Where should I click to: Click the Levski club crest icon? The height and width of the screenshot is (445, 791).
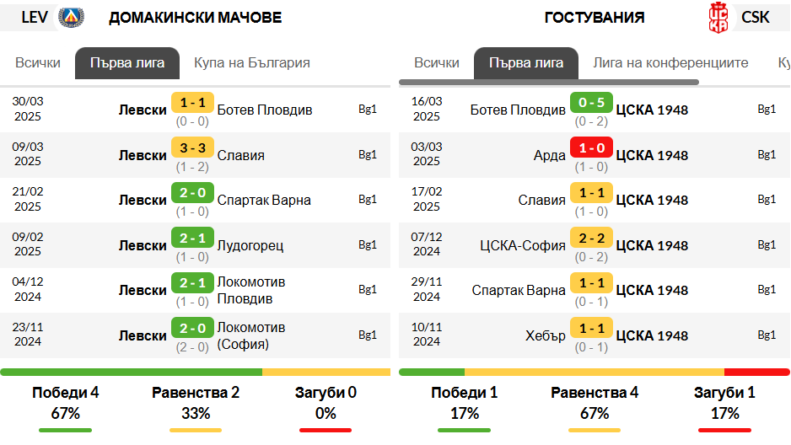click(71, 17)
